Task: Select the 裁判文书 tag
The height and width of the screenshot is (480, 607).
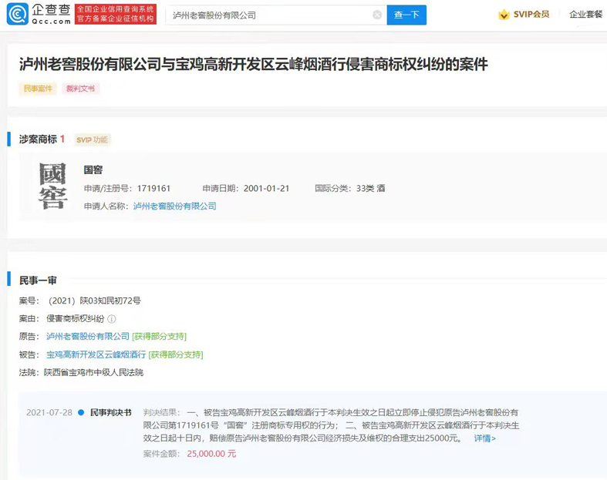Action: coord(80,89)
